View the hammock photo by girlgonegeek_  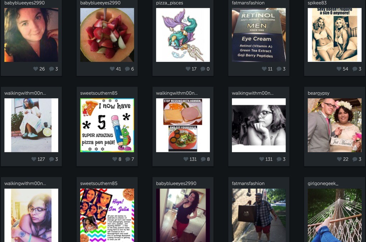pos(335,215)
